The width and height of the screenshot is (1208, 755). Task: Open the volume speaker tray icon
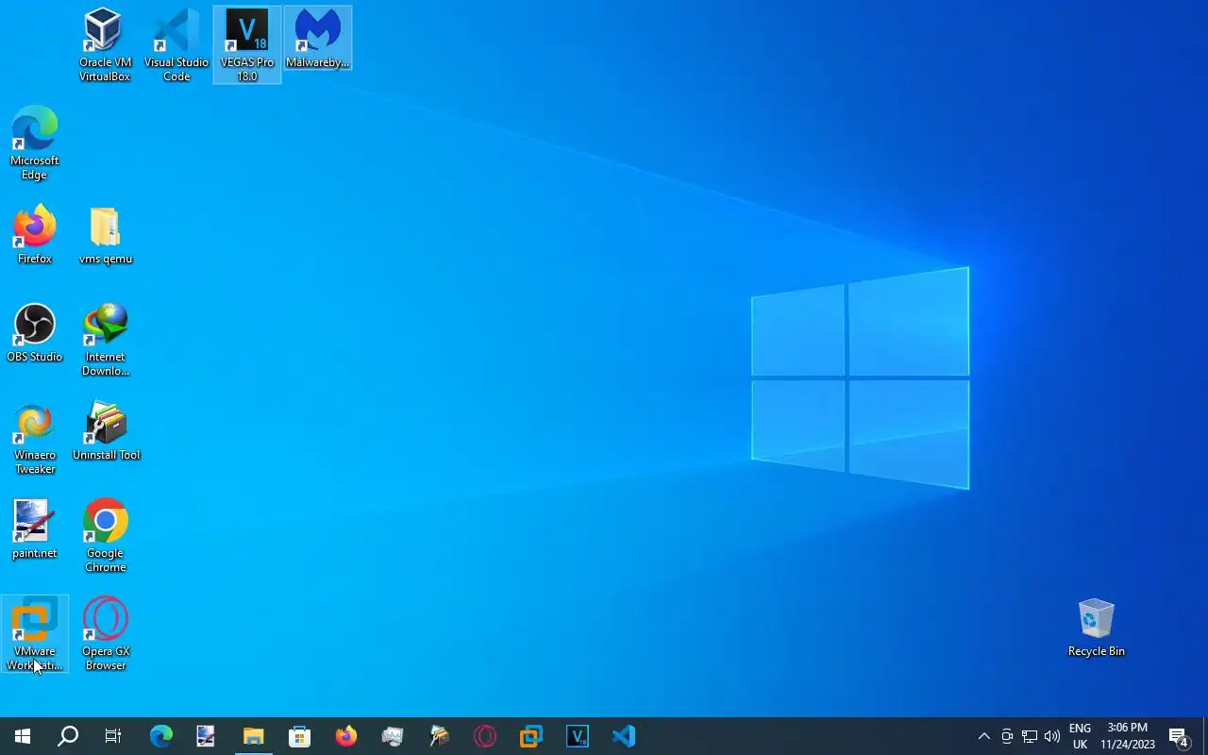(1052, 736)
